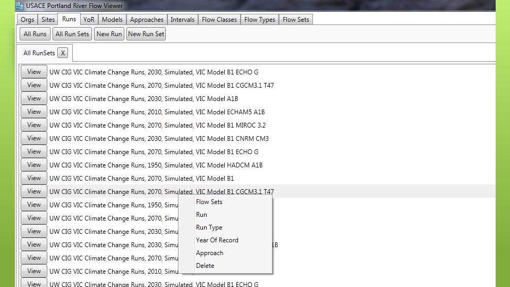View the first 2030 B1 ECHO G run set

point(34,72)
